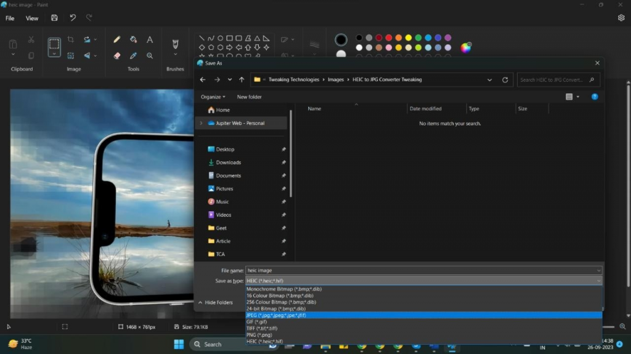Pick the red color swatch

pyautogui.click(x=389, y=38)
